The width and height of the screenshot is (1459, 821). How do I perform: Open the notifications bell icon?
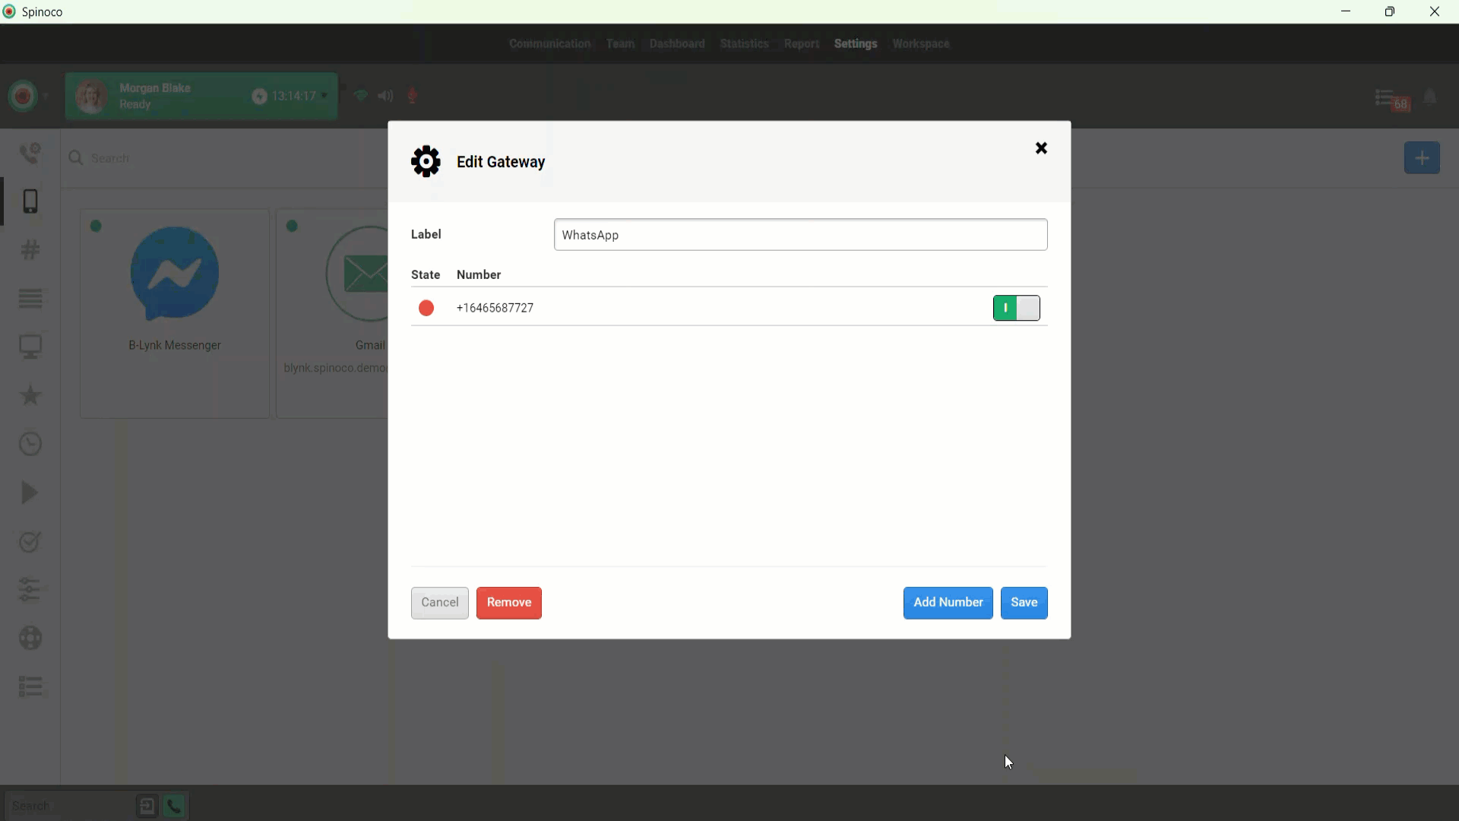click(1430, 97)
